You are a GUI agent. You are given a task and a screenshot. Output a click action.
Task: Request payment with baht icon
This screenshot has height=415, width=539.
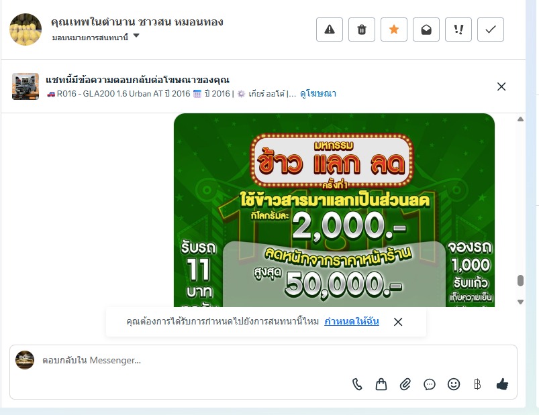point(477,384)
